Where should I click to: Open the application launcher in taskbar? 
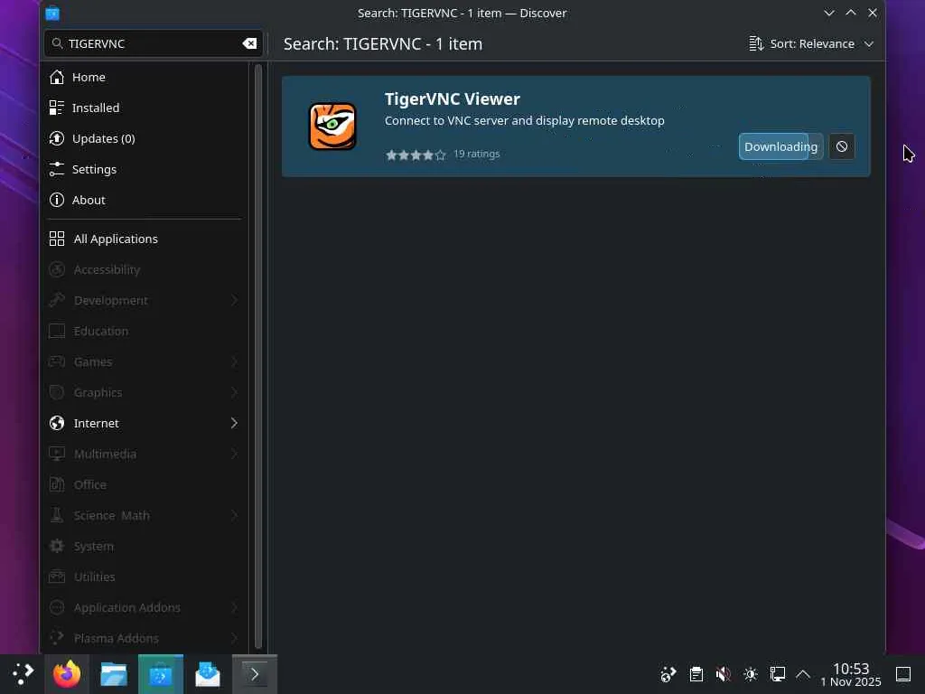click(23, 674)
